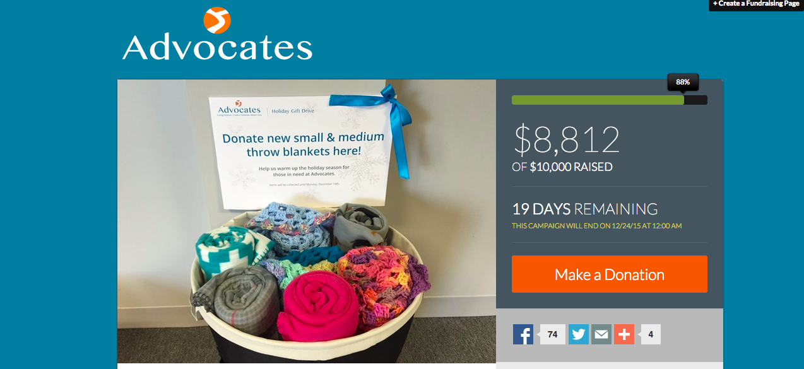Share the campaign on Facebook
This screenshot has height=369, width=804.
point(523,334)
